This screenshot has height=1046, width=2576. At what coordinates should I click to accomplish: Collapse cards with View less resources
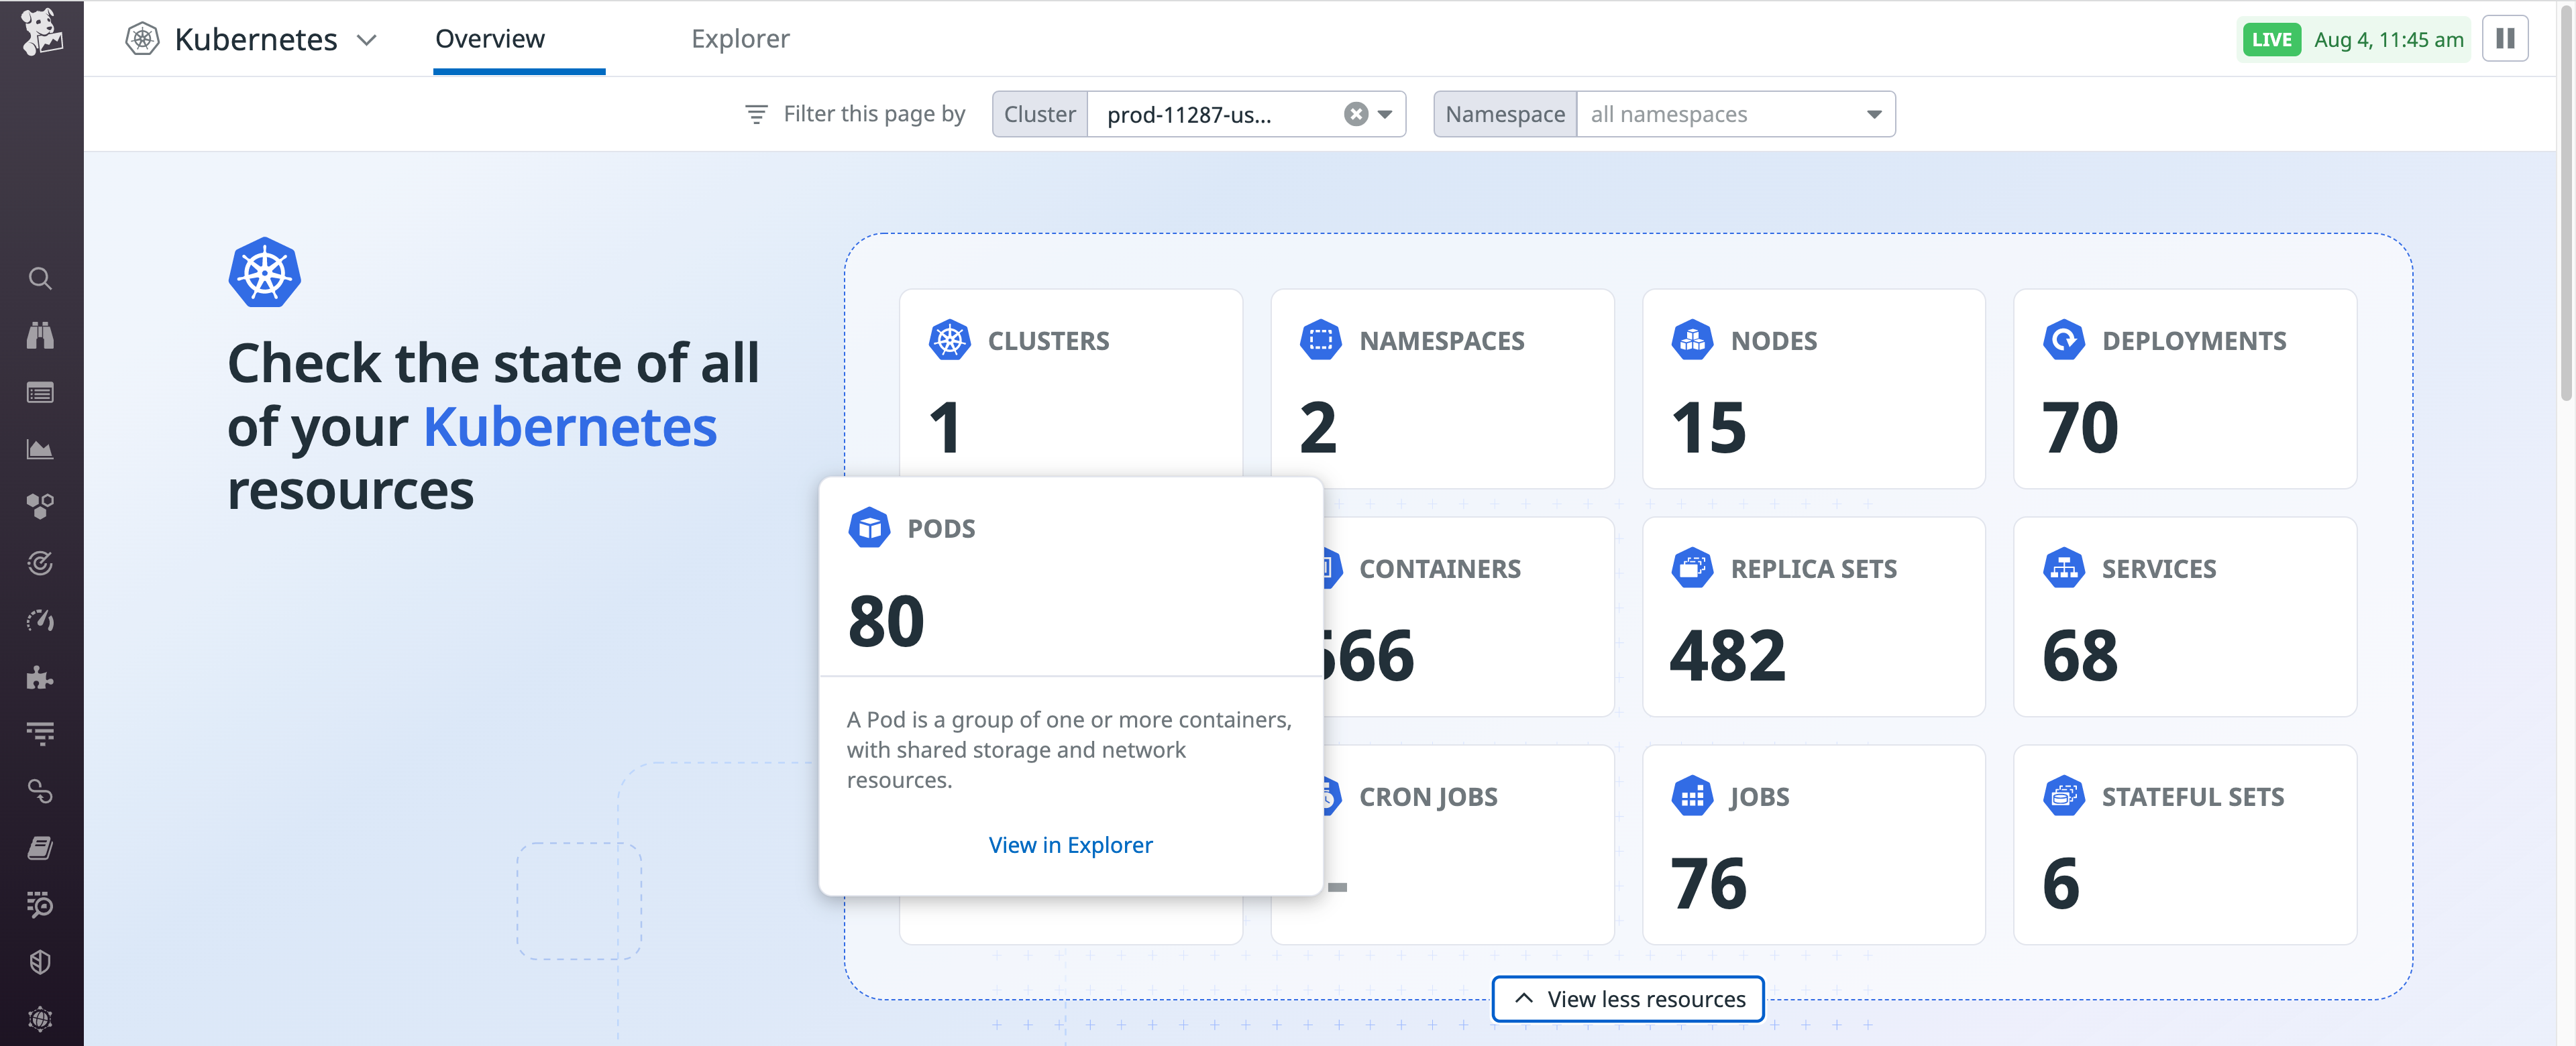1627,998
